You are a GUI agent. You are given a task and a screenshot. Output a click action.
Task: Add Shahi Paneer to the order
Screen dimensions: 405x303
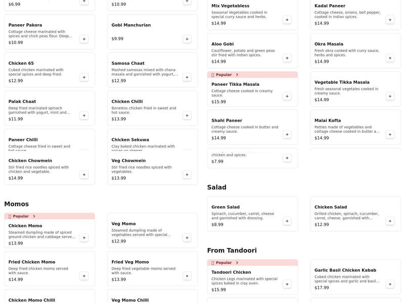287,134
